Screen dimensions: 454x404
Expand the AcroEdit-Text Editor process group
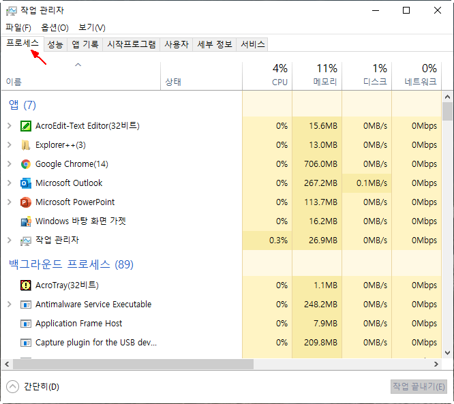tap(10, 125)
